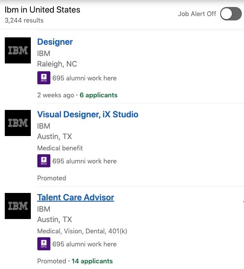This screenshot has width=244, height=269.
Task: Click IBM company name under Talent Care Advisor
Action: click(44, 209)
